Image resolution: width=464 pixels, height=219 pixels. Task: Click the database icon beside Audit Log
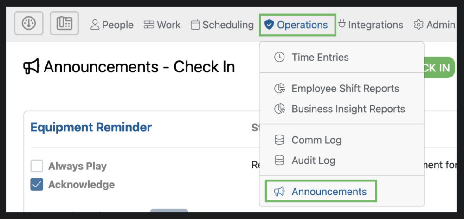[279, 161]
